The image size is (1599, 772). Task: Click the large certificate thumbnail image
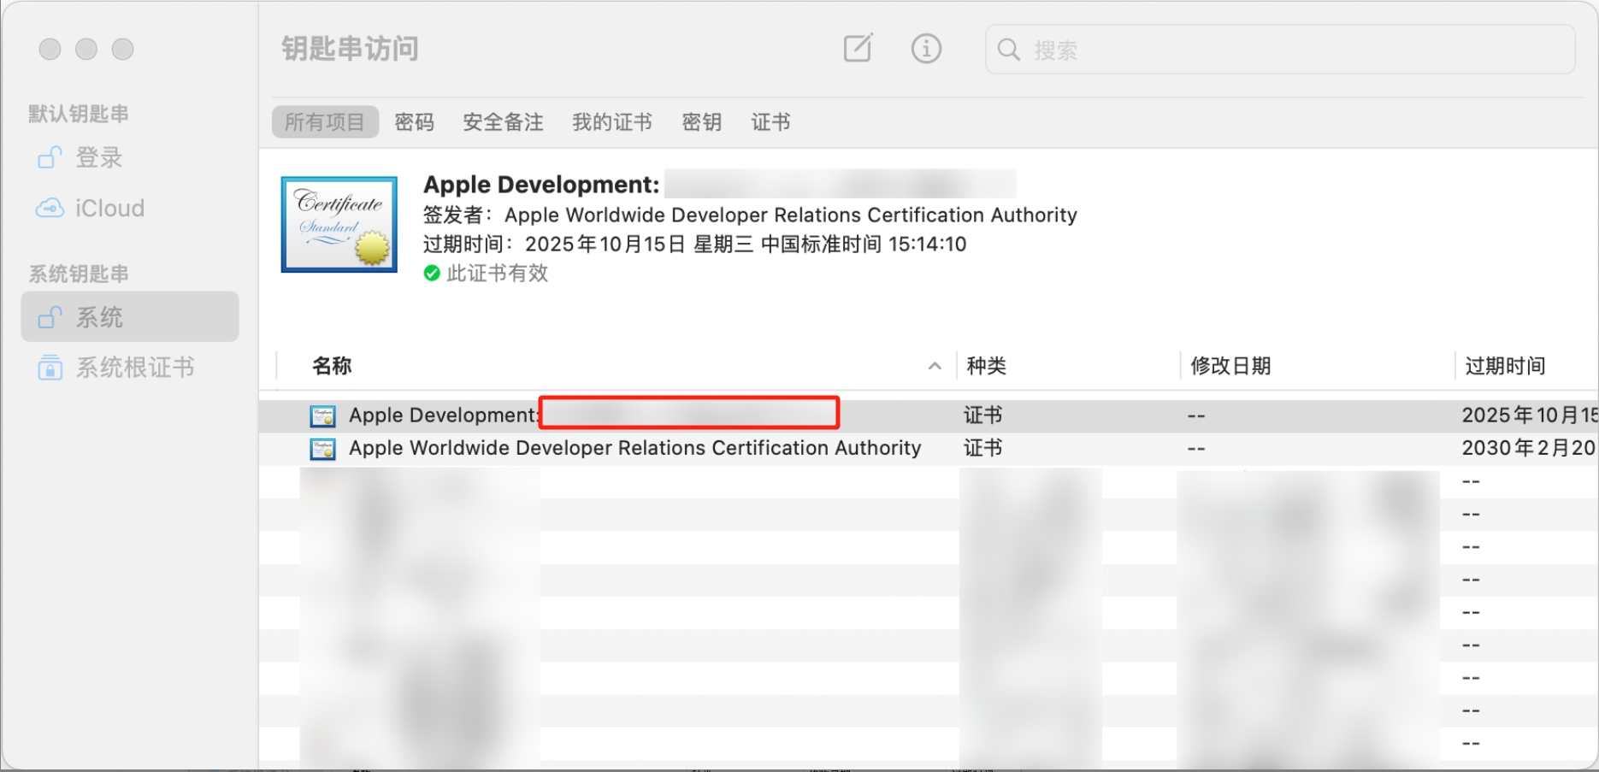click(x=339, y=225)
